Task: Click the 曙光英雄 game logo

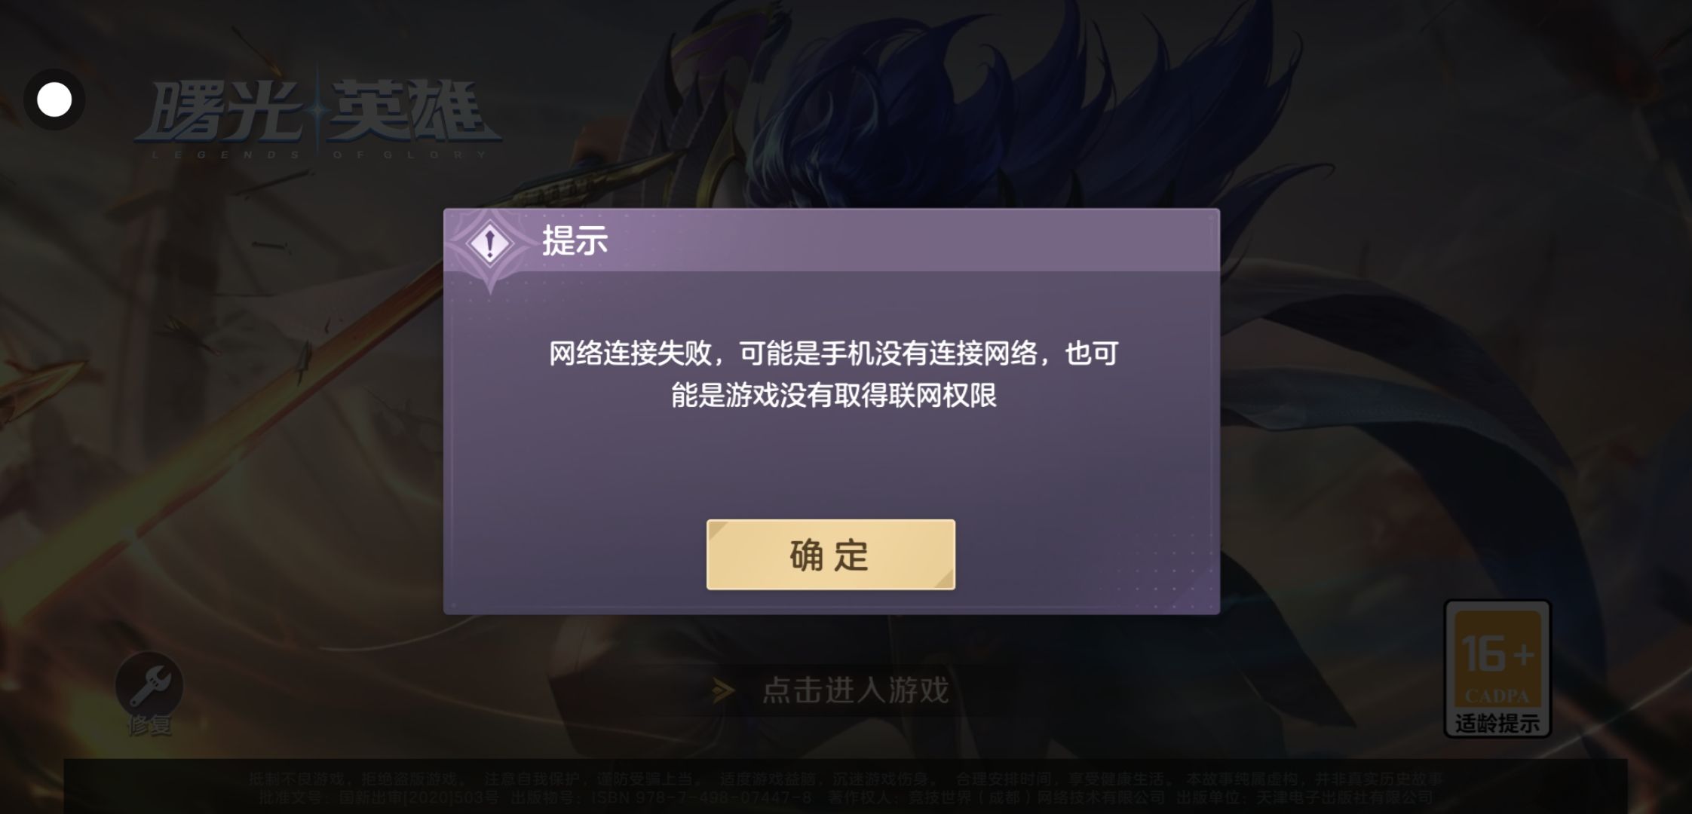Action: tap(317, 112)
